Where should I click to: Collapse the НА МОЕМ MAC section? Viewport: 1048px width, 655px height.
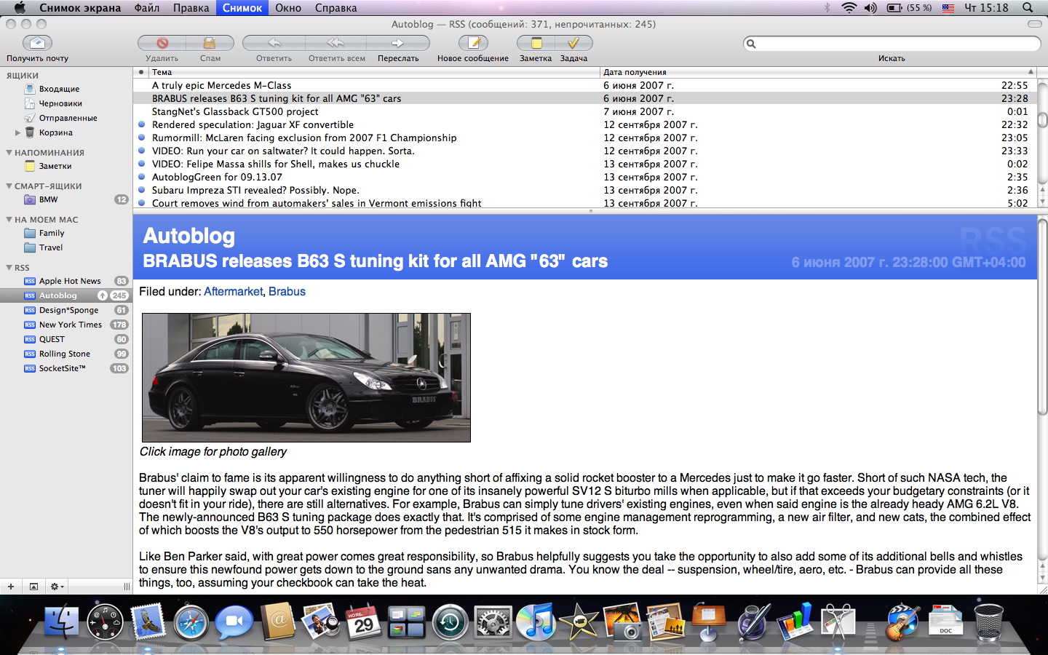coord(9,220)
